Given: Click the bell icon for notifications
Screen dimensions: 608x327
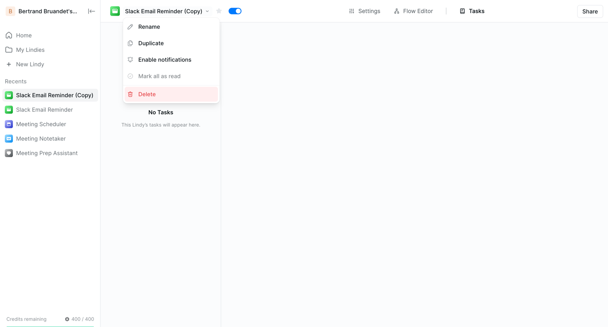Looking at the screenshot, I should tap(130, 60).
